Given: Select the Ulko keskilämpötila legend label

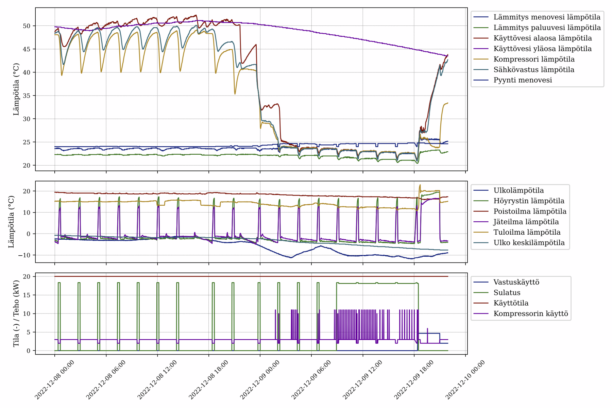Looking at the screenshot, I should (x=529, y=243).
